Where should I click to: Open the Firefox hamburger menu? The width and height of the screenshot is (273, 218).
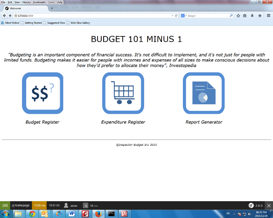pyautogui.click(x=268, y=16)
